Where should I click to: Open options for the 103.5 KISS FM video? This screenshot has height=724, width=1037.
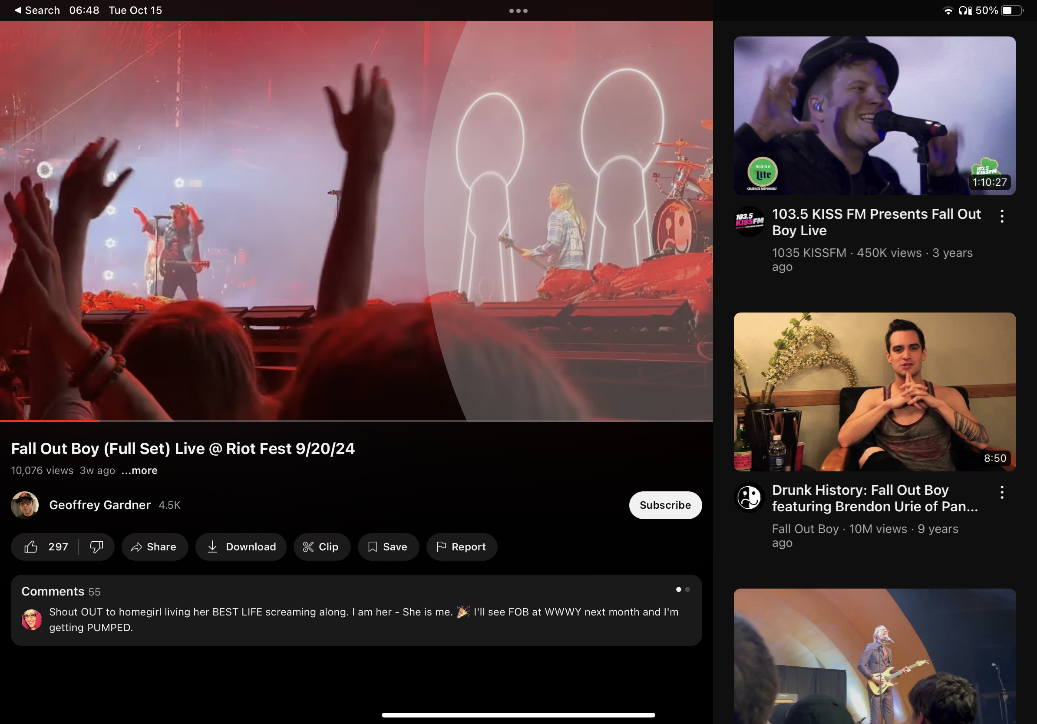tap(1002, 216)
